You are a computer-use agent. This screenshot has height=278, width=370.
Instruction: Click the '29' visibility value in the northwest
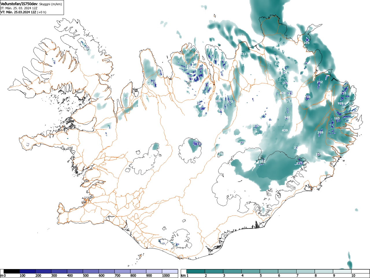pos(125,98)
